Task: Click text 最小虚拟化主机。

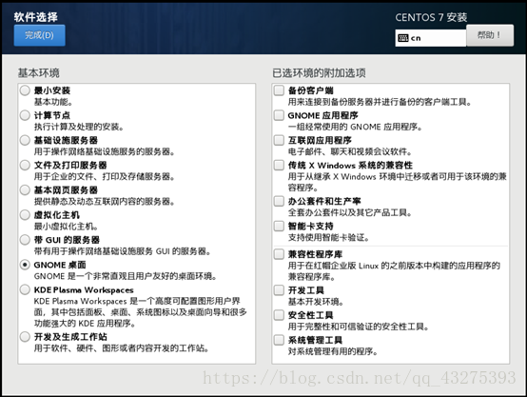Action: pyautogui.click(x=67, y=227)
